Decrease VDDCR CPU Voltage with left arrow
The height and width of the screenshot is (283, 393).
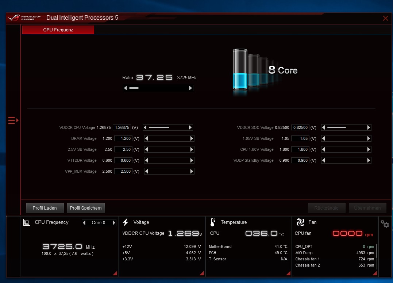pos(145,127)
